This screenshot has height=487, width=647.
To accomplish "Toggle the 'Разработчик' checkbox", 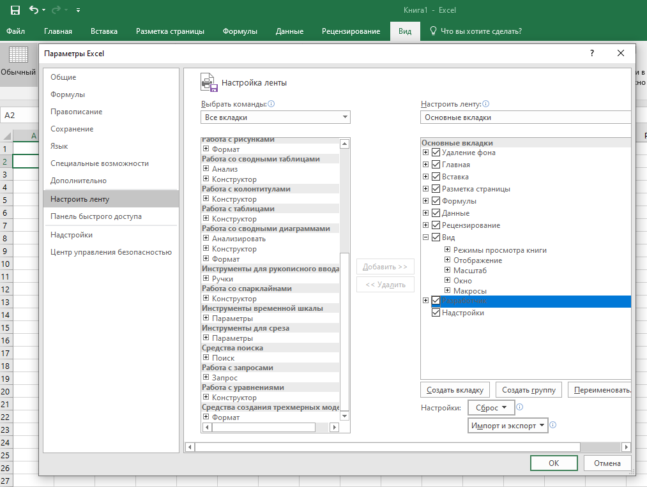I will pos(436,301).
